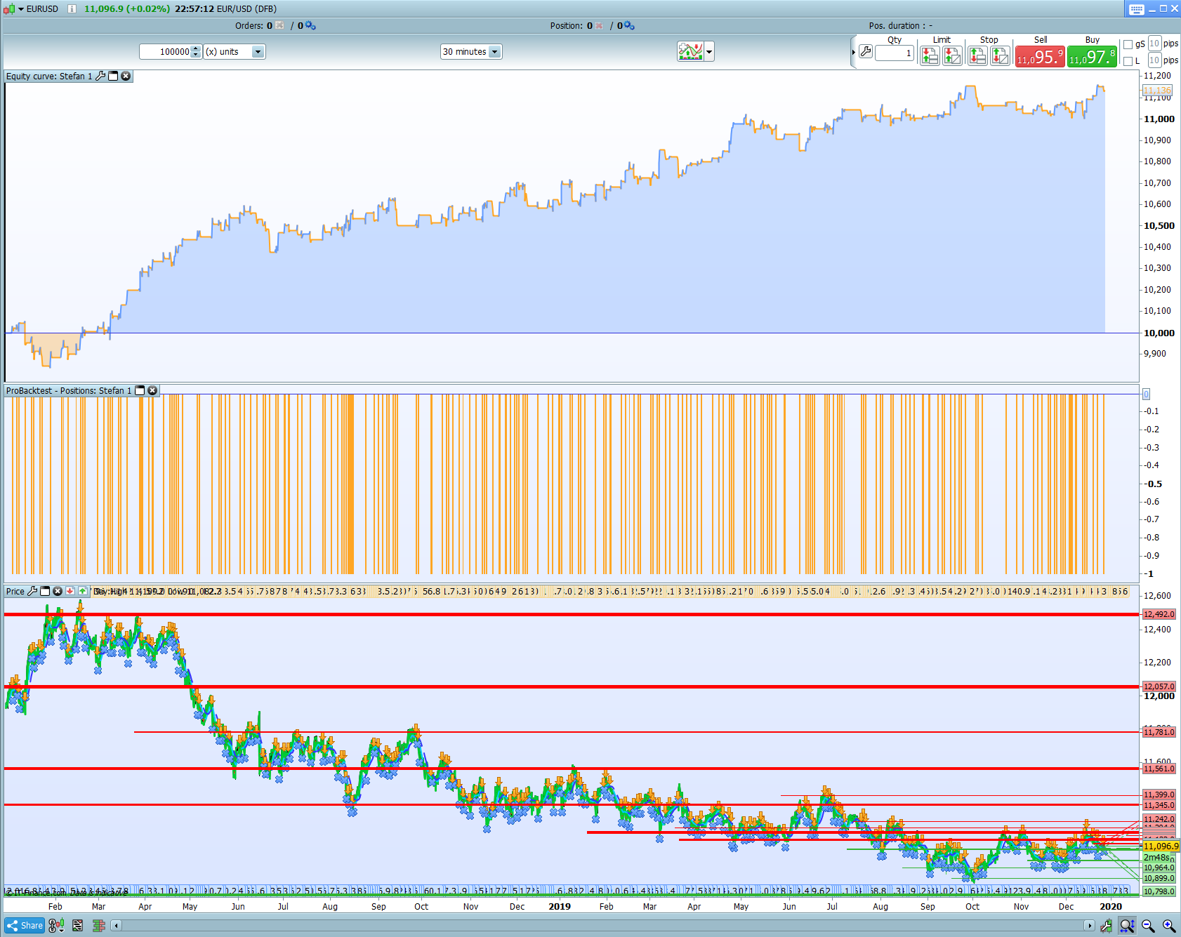
Task: Close the ProBacktest Positions: Stefan 1 panel
Action: (152, 390)
